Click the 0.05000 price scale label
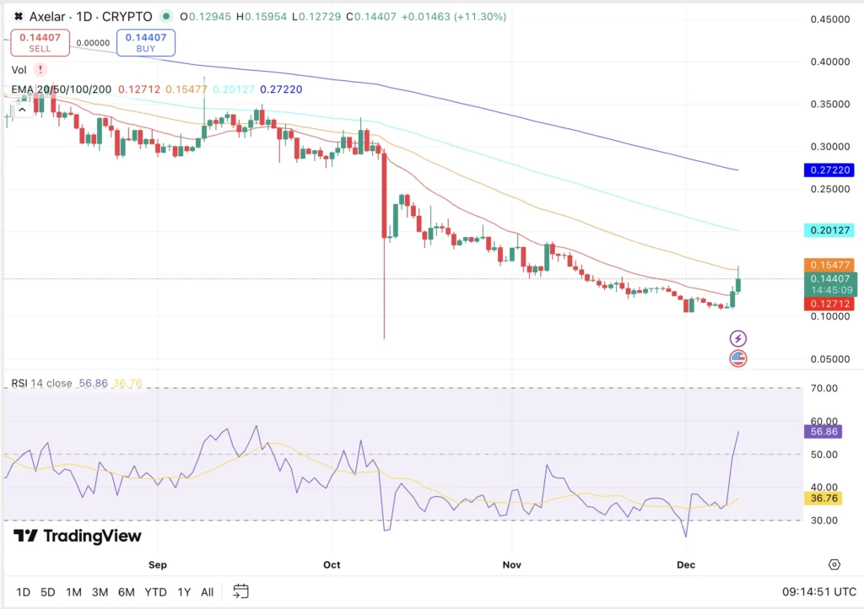The image size is (864, 609). pos(830,359)
